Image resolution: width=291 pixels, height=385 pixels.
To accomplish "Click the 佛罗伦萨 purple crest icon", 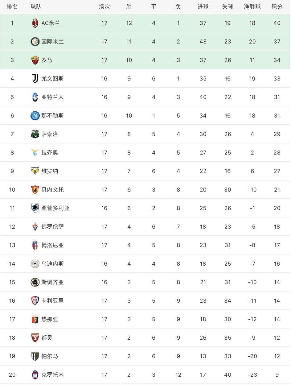I will tap(35, 227).
